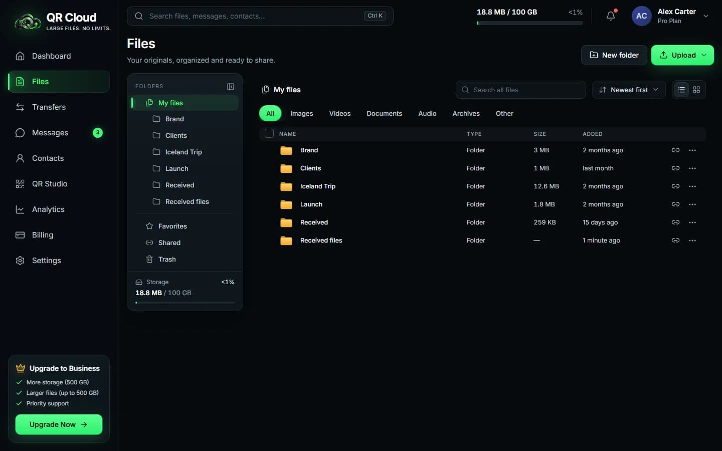
Task: Open QR Studio in sidebar
Action: tap(59, 184)
